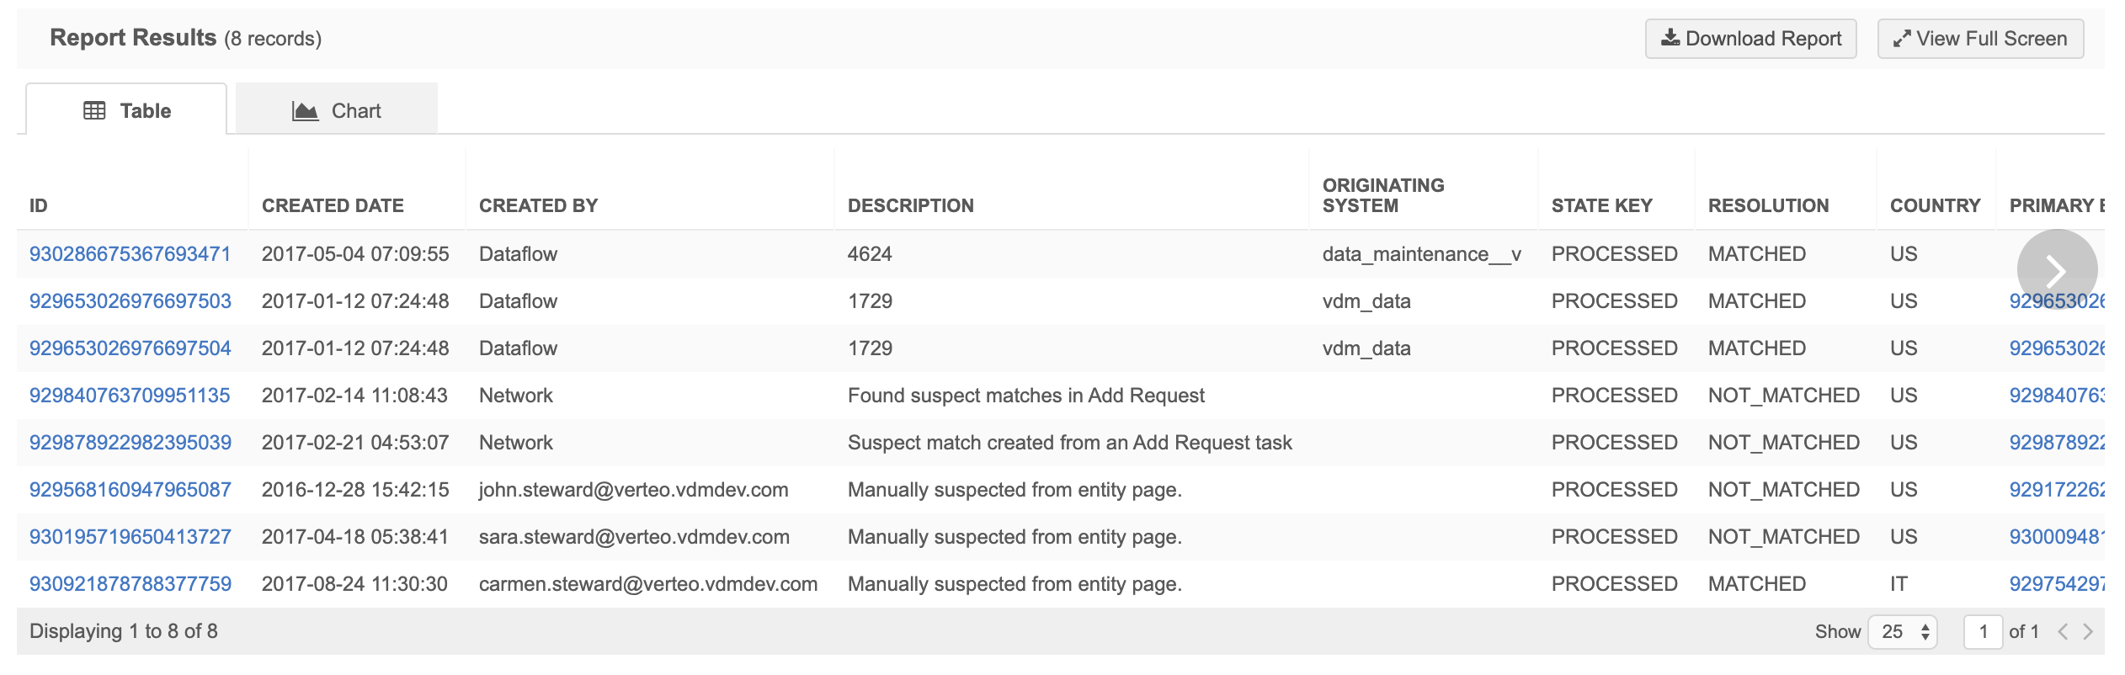Screen dimensions: 2125x675
Task: Open record ID 929653026976697503
Action: [130, 301]
